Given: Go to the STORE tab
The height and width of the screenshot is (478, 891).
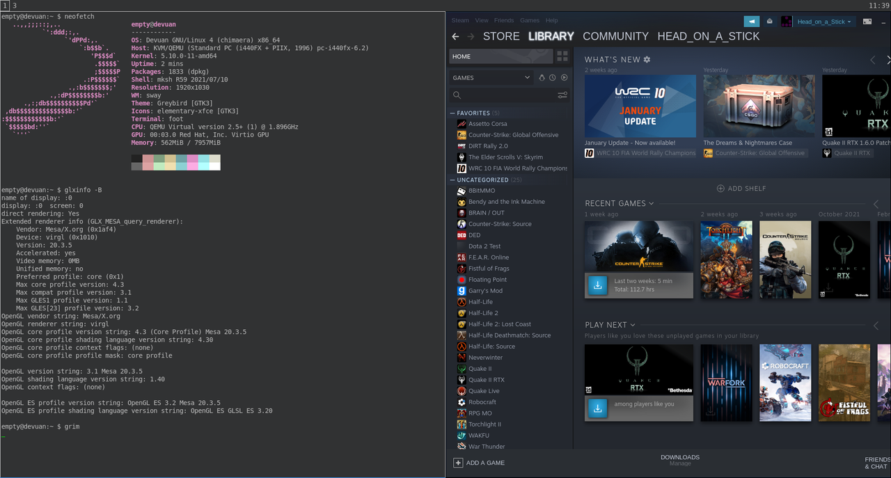Looking at the screenshot, I should tap(501, 36).
